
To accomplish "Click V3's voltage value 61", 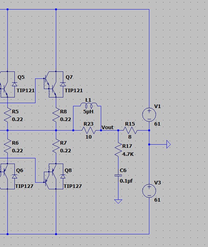I will pyautogui.click(x=157, y=200).
